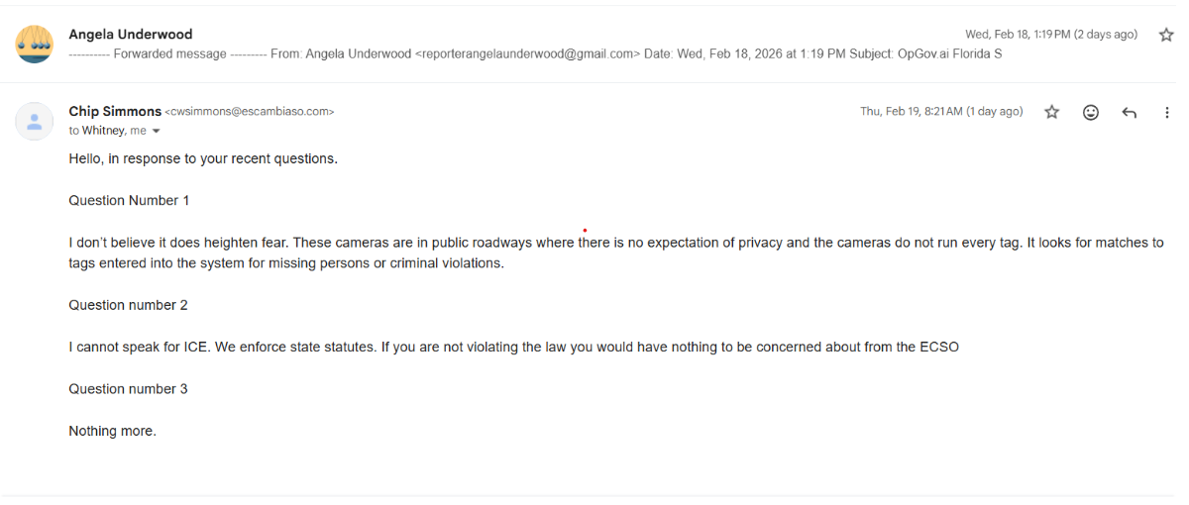
Task: Star the Angela Underwood forwarded message
Action: pos(1165,35)
